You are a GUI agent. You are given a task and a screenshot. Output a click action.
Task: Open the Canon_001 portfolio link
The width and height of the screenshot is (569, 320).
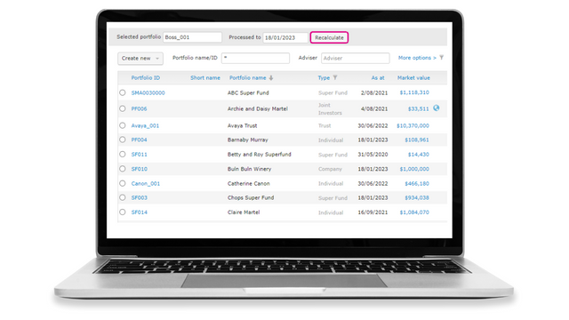click(146, 184)
